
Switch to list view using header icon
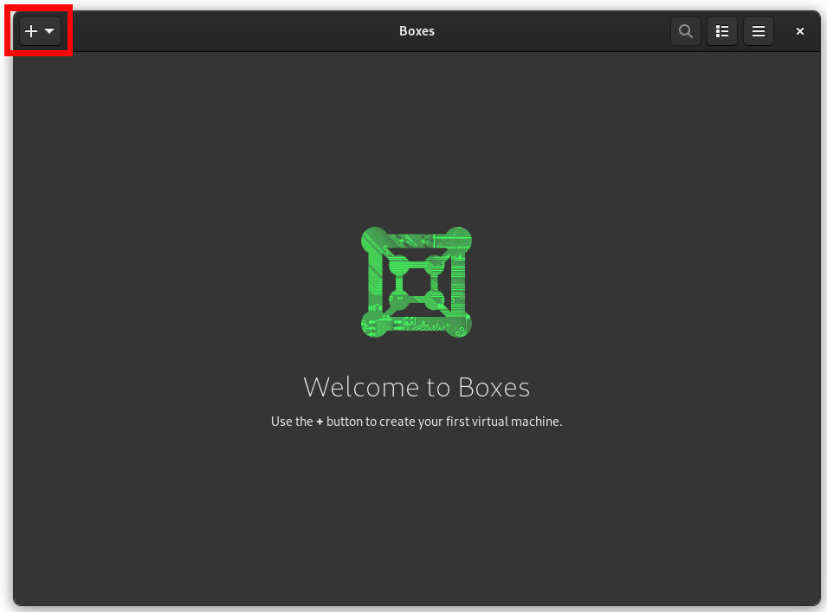click(x=721, y=31)
